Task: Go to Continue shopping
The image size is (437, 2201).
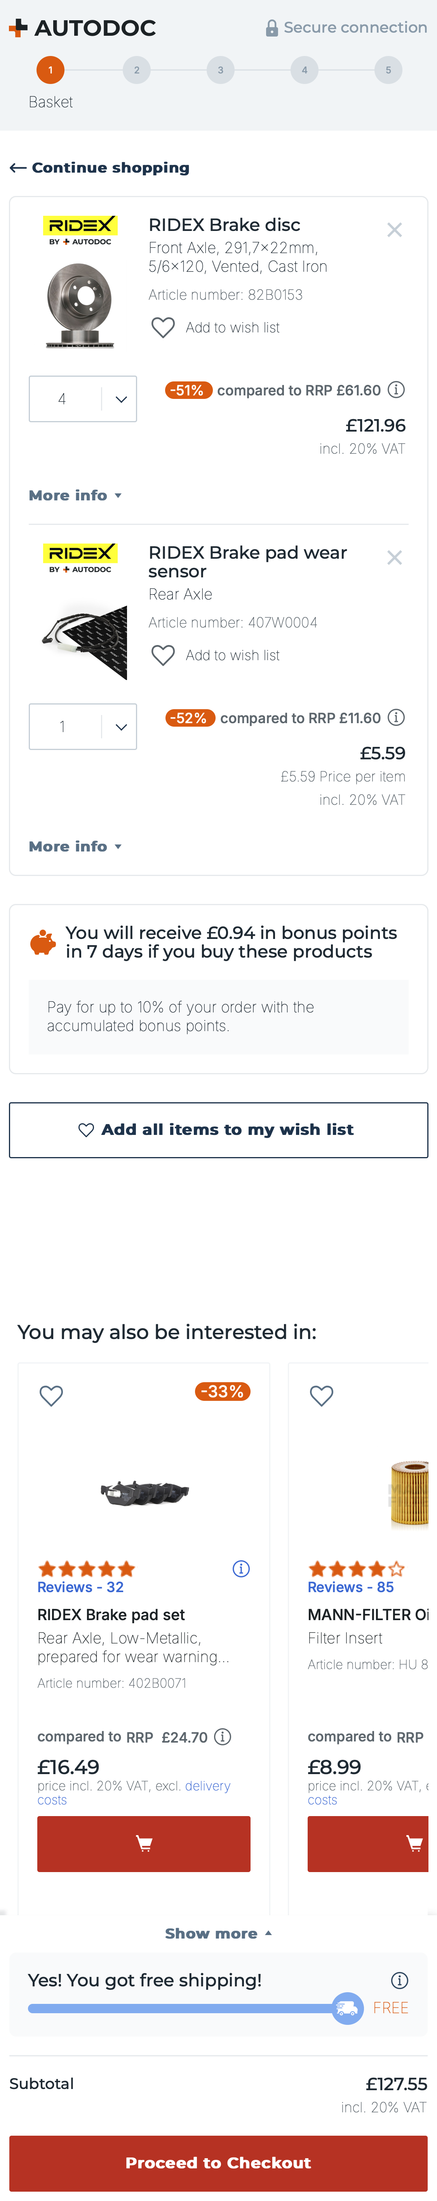Action: 100,168
